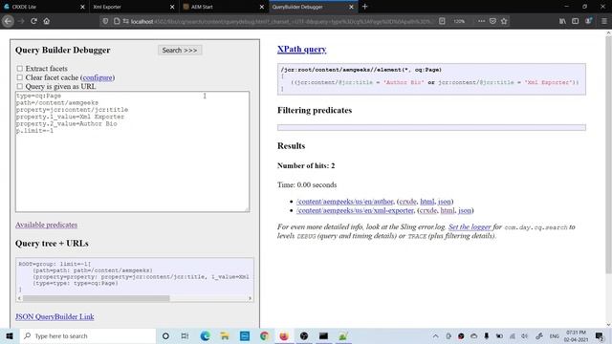Click the browser forward arrow

(x=21, y=21)
